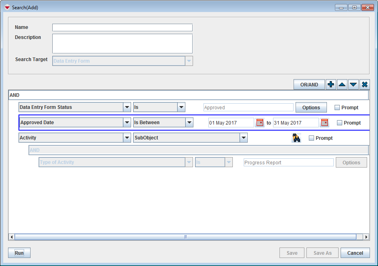Move criteria up with up arrow icon

[x=342, y=84]
